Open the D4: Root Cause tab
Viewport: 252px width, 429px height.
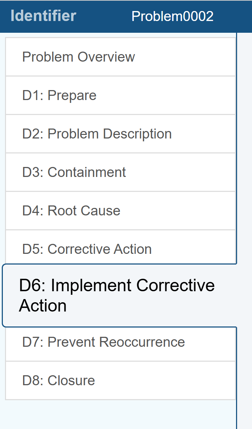[71, 211]
